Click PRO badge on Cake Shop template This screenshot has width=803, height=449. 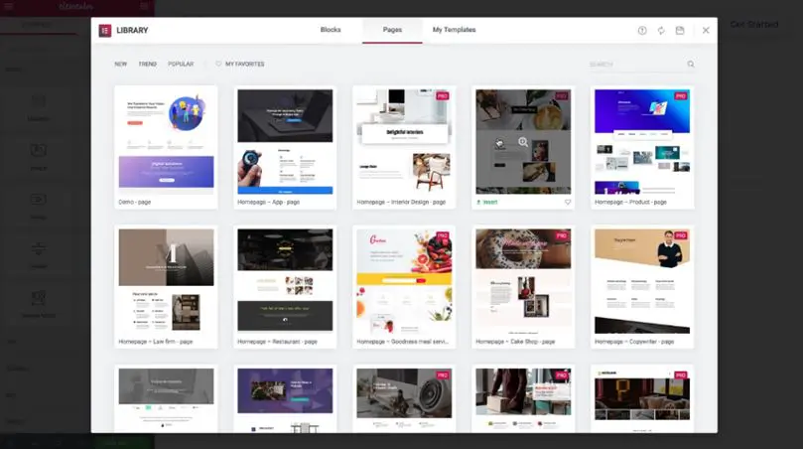click(x=561, y=235)
